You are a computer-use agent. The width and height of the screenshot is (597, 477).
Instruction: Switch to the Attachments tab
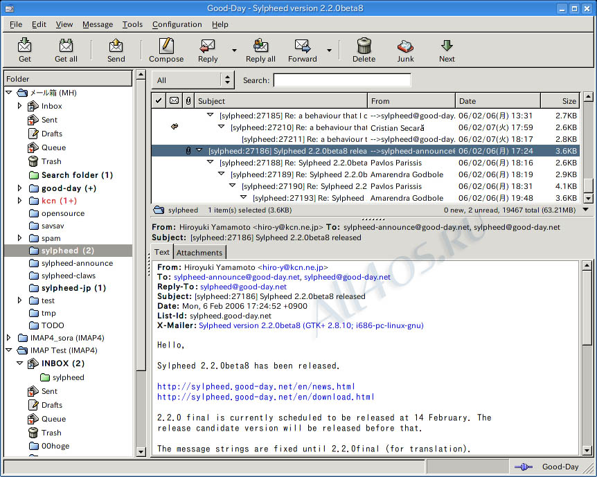[x=199, y=253]
